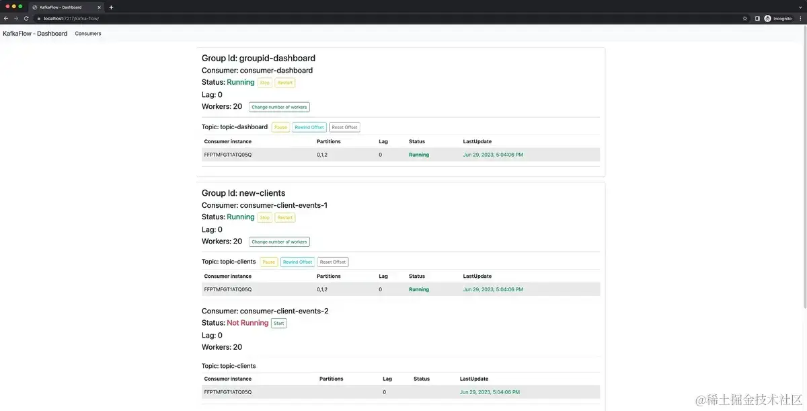Expand the tab search chevron
The width and height of the screenshot is (807, 411).
point(799,7)
